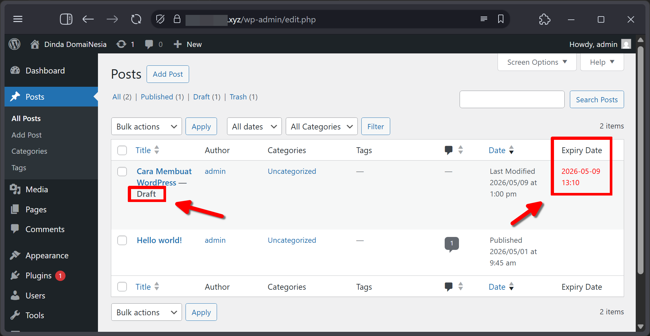Toggle Date sort arrows in table header

tap(512, 150)
